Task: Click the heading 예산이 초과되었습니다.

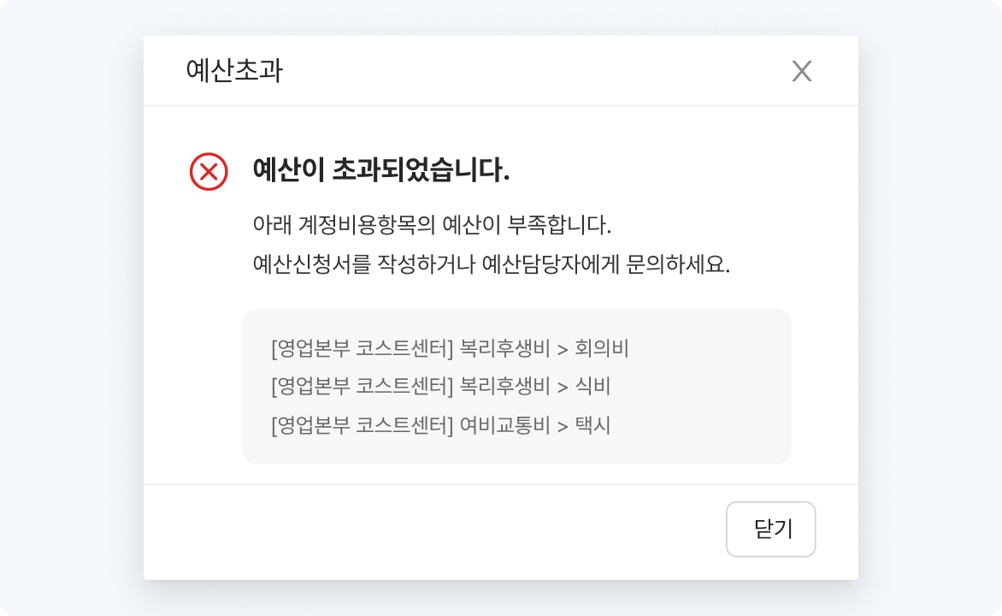Action: point(381,171)
